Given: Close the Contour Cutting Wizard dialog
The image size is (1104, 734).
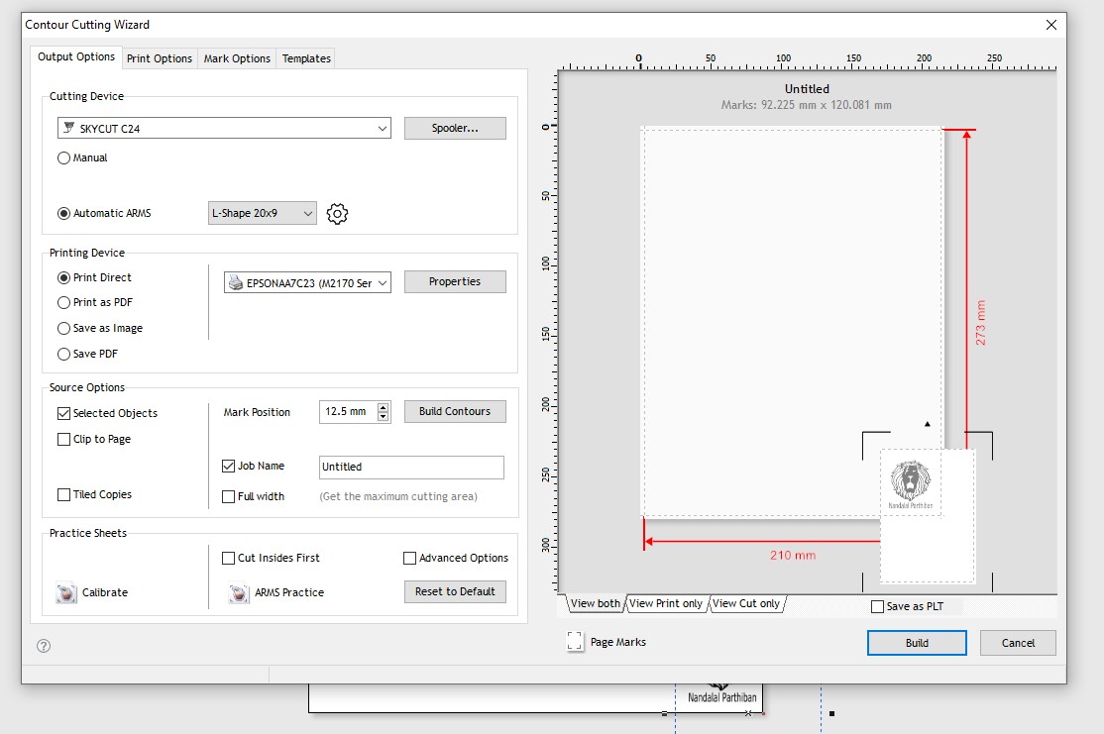Looking at the screenshot, I should (x=1051, y=25).
